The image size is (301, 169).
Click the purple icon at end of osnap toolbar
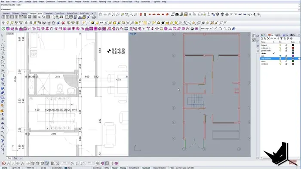(117, 163)
